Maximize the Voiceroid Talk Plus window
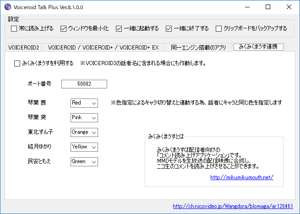This screenshot has height=214, width=300. click(x=268, y=7)
